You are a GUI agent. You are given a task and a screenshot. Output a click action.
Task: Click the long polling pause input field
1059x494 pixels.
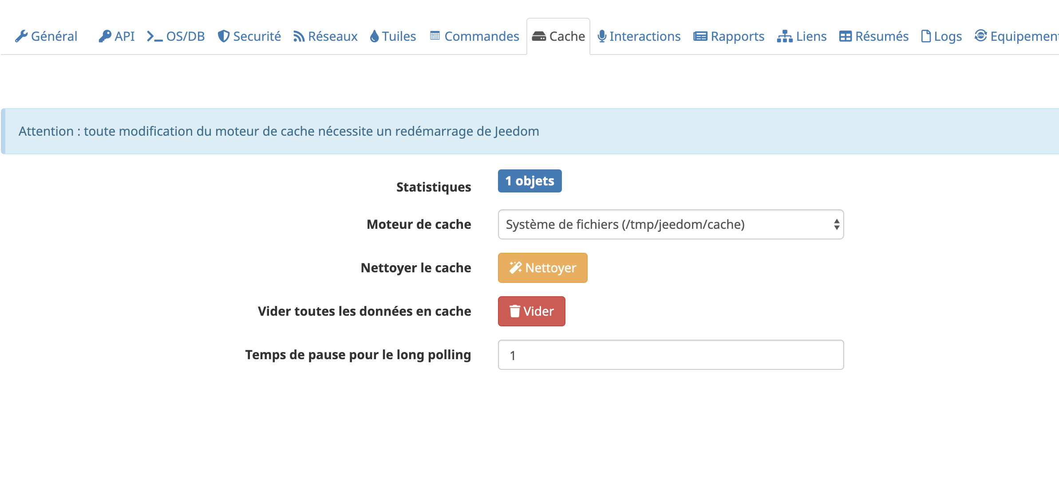pos(670,355)
